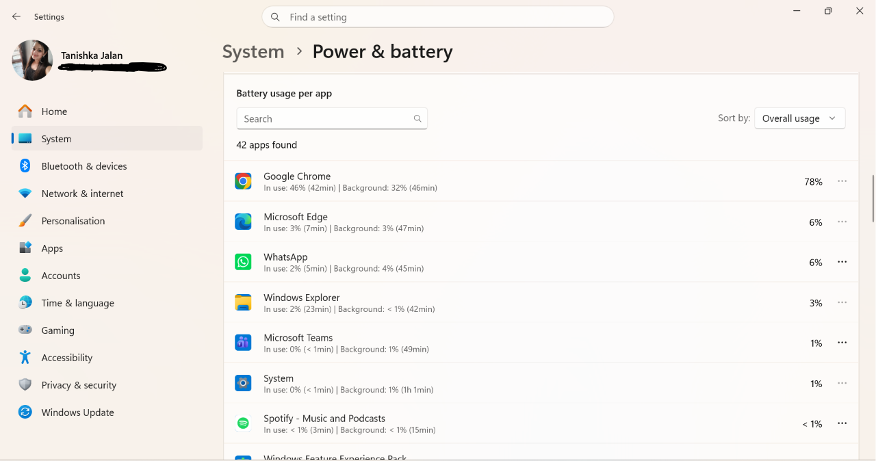Click the vertical scrollbar thumb

873,198
